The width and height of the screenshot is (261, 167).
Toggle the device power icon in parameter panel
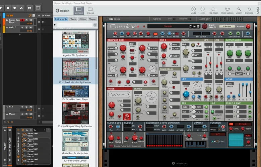(18, 130)
